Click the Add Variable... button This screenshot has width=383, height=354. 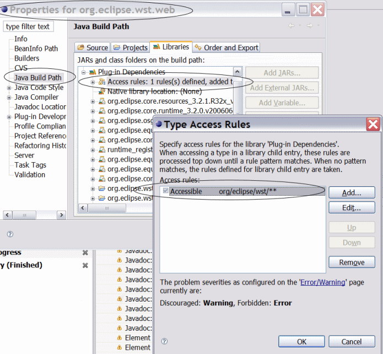(x=282, y=103)
